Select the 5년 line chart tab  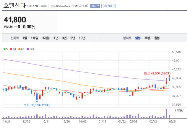73,38
